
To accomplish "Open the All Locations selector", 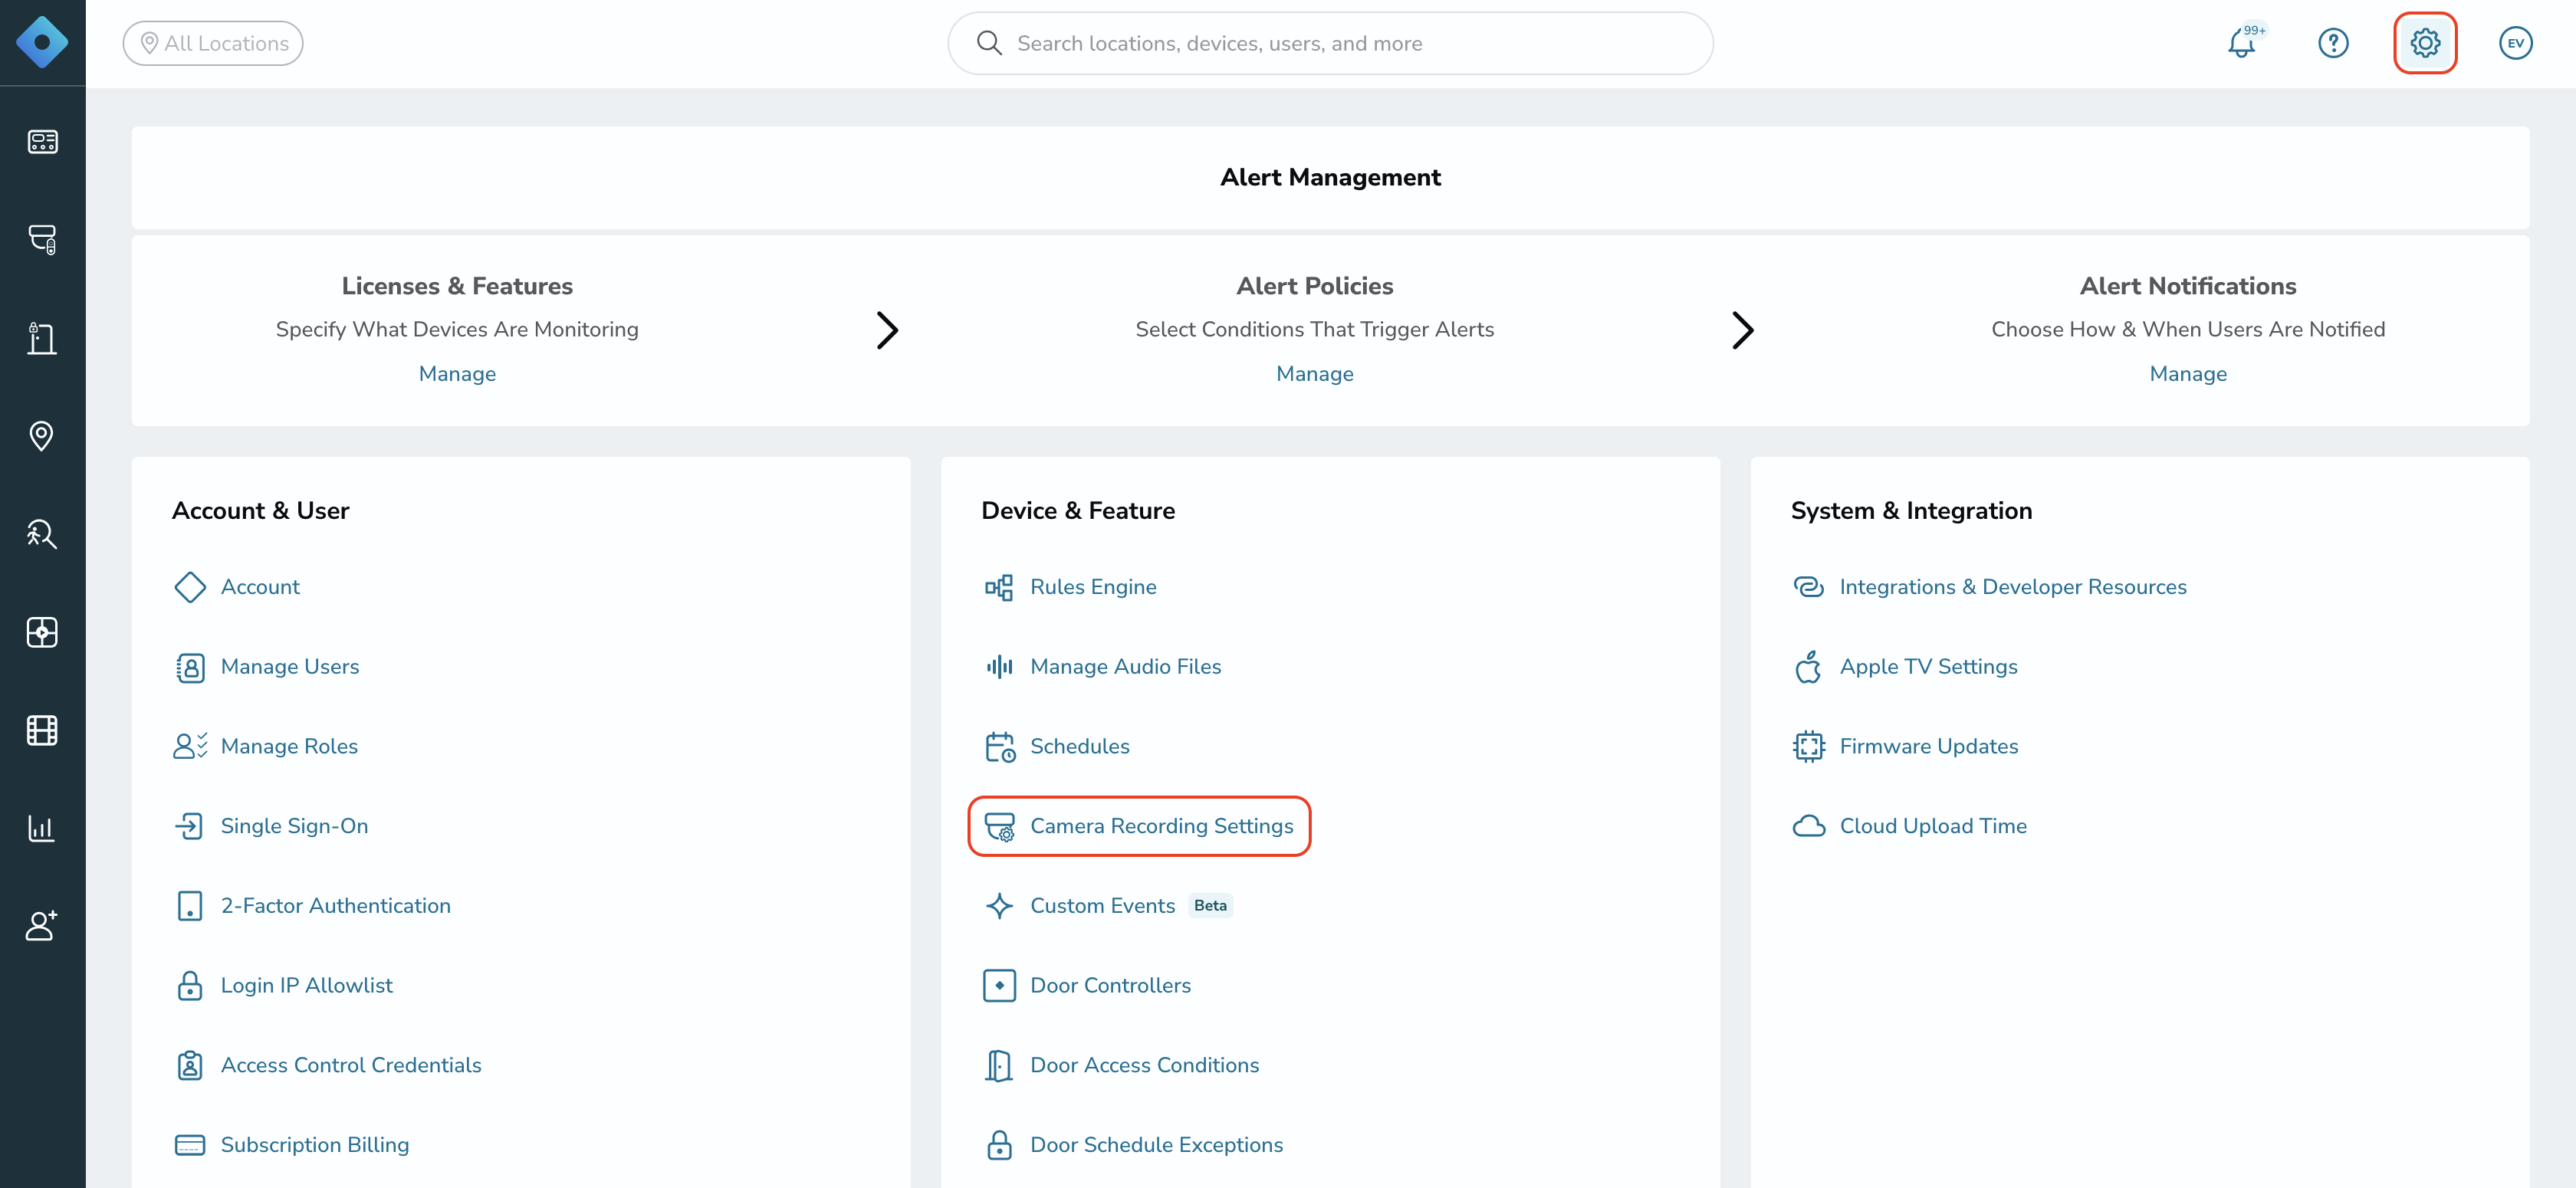I will coord(213,43).
